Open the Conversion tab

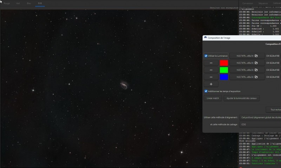coord(248,3)
